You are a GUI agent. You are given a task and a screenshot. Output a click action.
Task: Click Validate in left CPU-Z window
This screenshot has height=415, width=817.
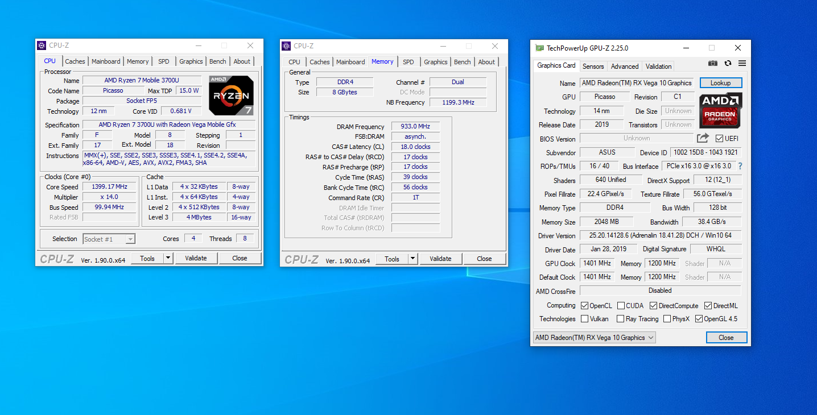196,258
